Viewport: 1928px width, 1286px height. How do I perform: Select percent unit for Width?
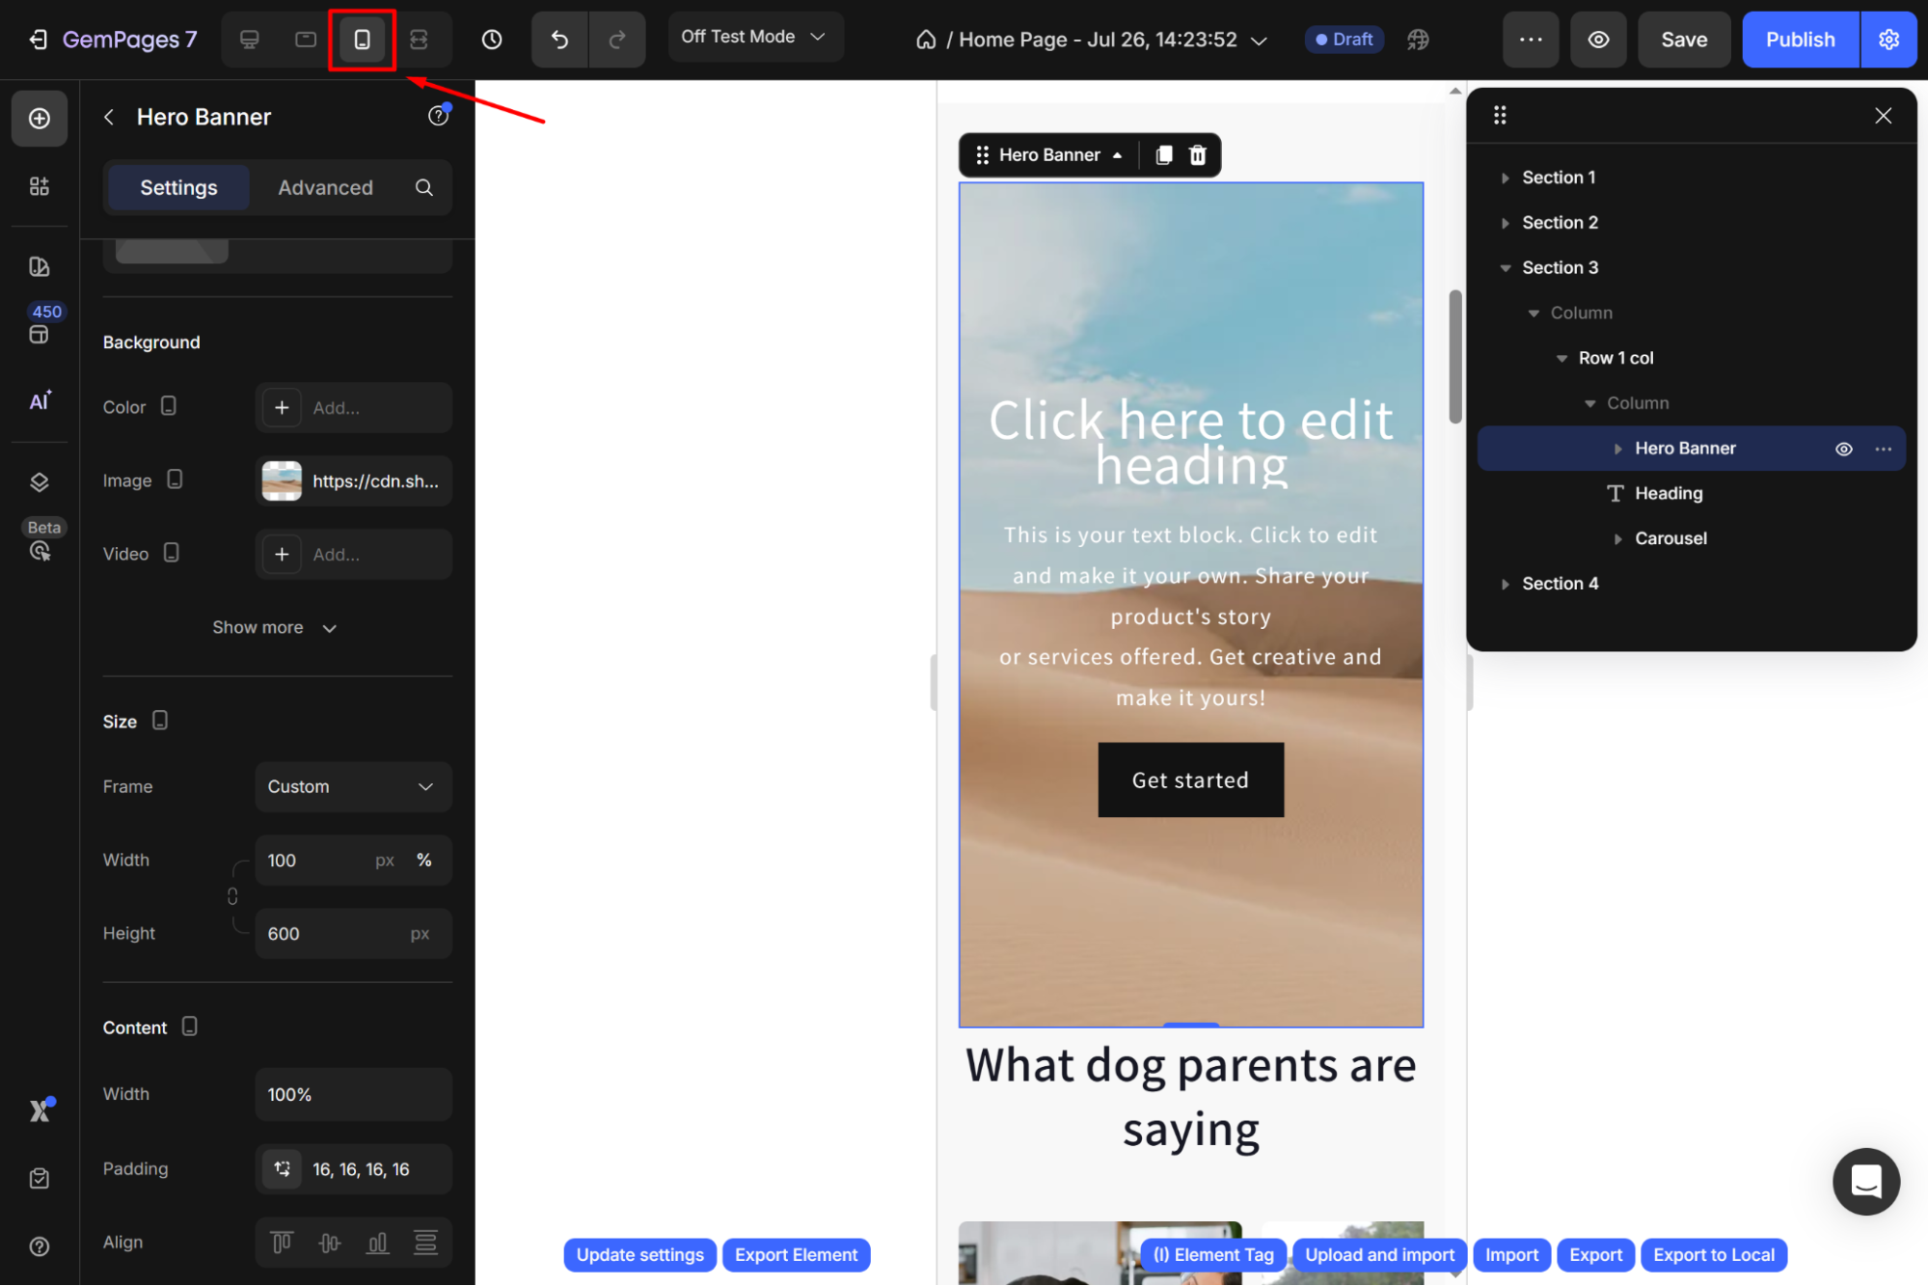(x=424, y=860)
